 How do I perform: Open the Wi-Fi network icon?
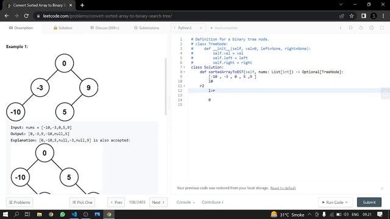[331, 214]
